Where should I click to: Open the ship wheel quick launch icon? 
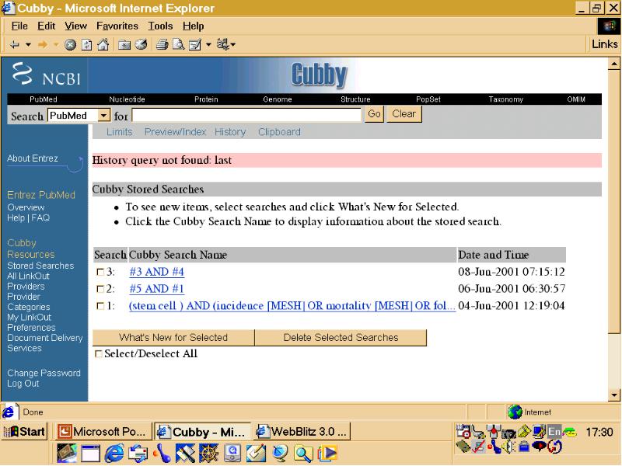tap(208, 454)
